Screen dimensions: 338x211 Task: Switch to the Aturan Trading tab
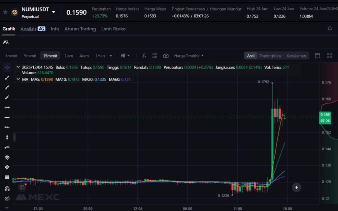pos(80,29)
